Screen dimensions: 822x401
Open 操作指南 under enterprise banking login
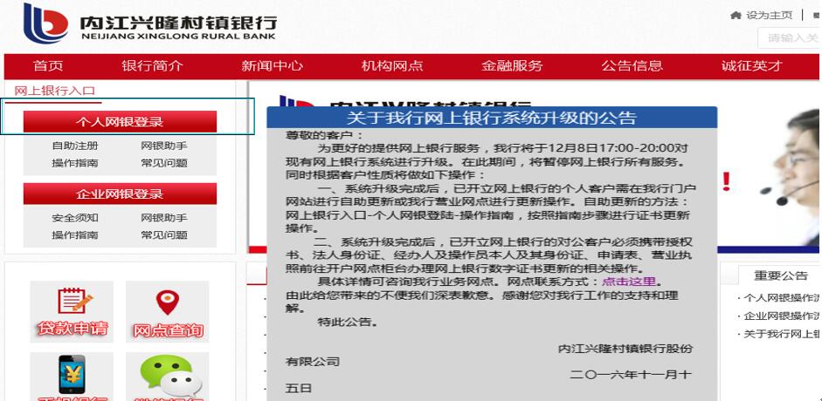click(x=75, y=235)
